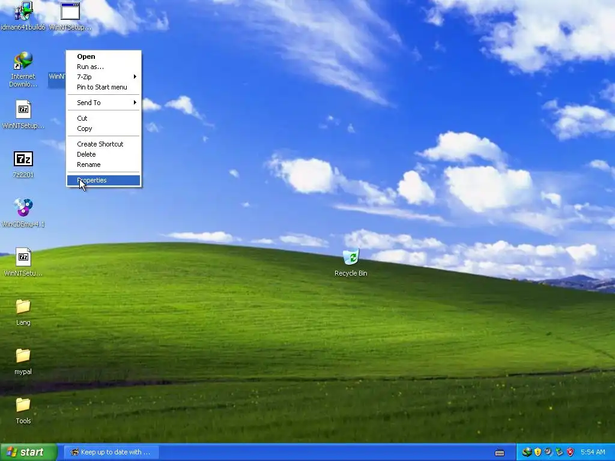Click the on-screen keyboard taskbar icon
Screen dimensions: 615x461
(500, 453)
